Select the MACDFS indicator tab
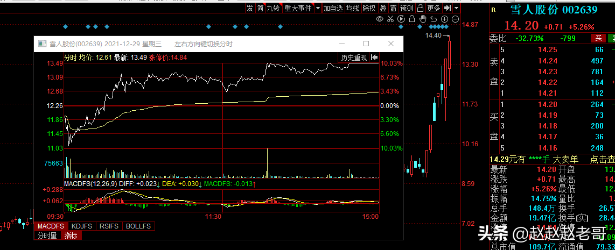This screenshot has height=250, width=615. click(51, 226)
